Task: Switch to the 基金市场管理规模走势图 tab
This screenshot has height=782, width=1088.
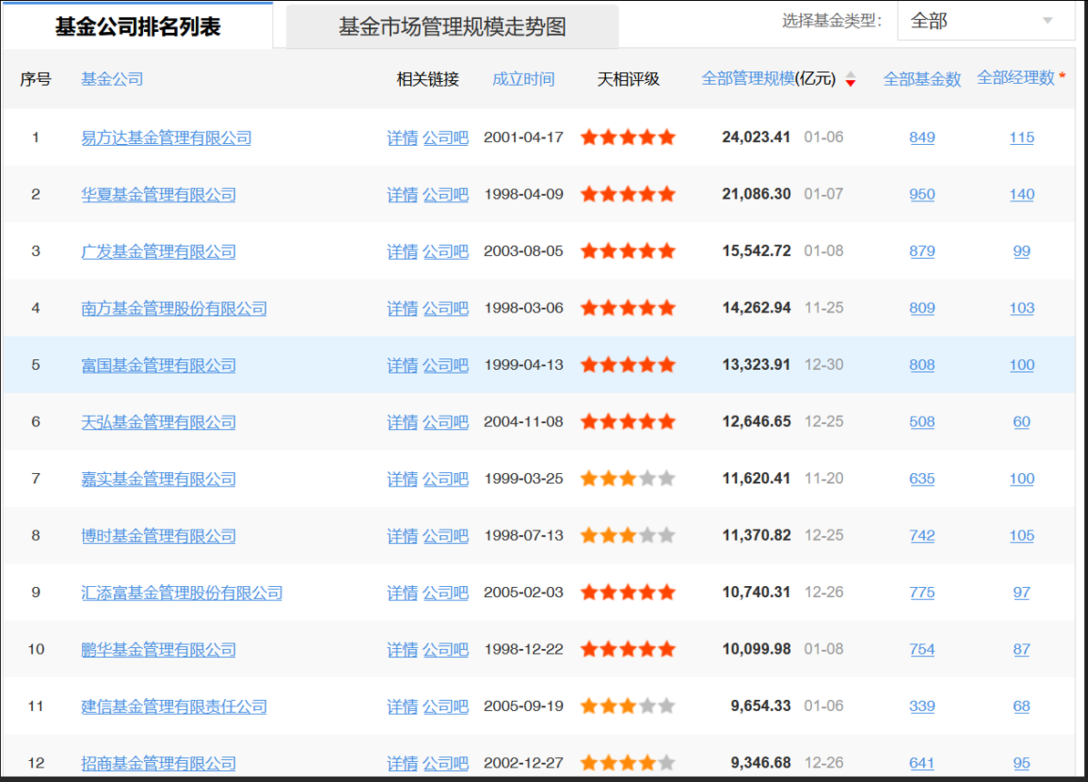Action: click(x=453, y=26)
